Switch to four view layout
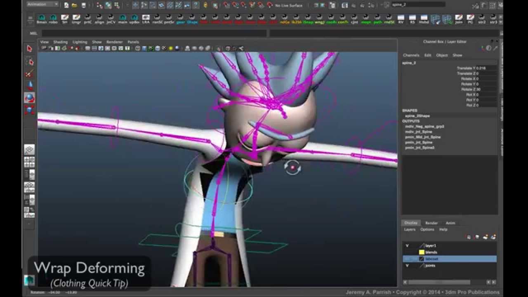The width and height of the screenshot is (528, 297). point(29,162)
